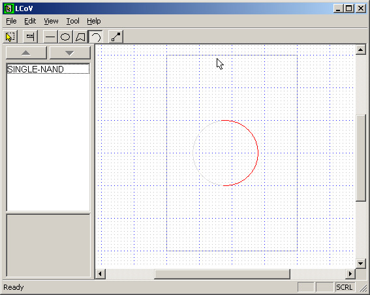Click the vertical scrollbar down arrow
Screen dimensions: 370x295
coord(361,264)
